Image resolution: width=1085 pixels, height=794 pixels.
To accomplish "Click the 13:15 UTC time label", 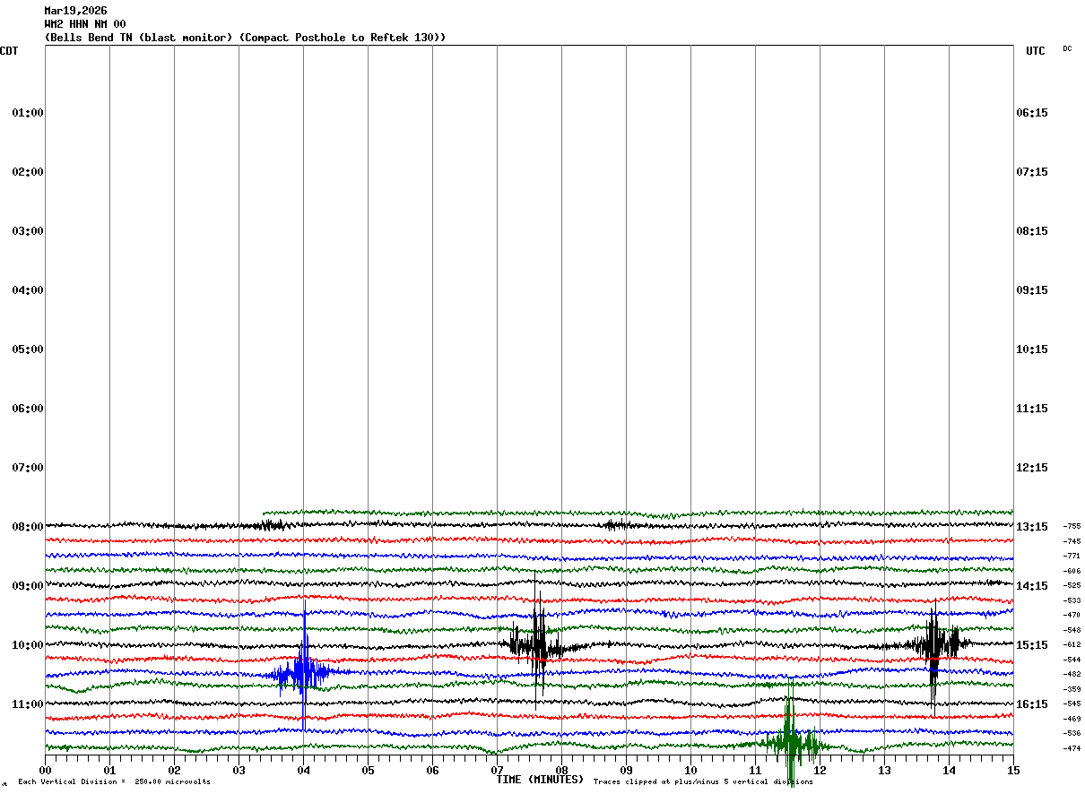I will (x=1032, y=527).
